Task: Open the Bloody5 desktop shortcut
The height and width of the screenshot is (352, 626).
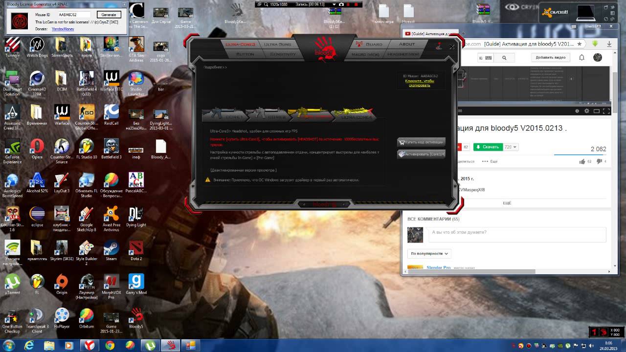Action: [x=136, y=318]
